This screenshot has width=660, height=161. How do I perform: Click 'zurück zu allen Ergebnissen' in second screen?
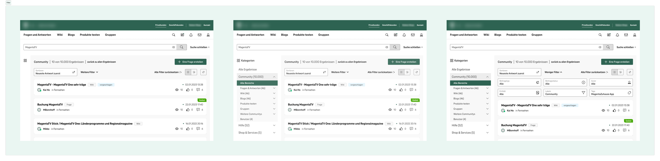pyautogui.click(x=352, y=62)
